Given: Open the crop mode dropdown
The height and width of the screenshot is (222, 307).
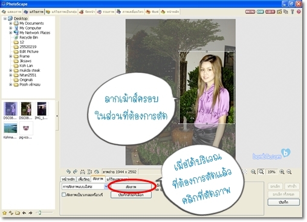Looking at the screenshot, I should (85, 186).
